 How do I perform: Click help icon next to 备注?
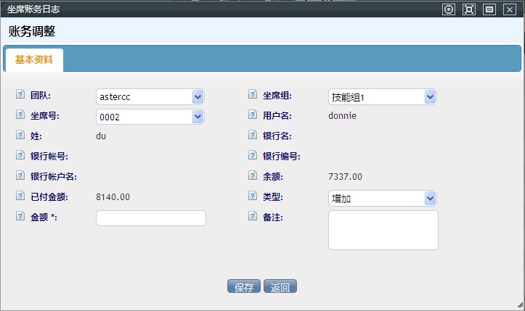pos(252,216)
